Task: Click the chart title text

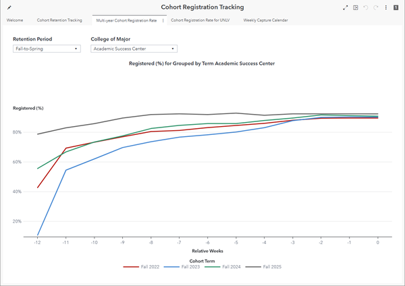Action: [x=202, y=63]
